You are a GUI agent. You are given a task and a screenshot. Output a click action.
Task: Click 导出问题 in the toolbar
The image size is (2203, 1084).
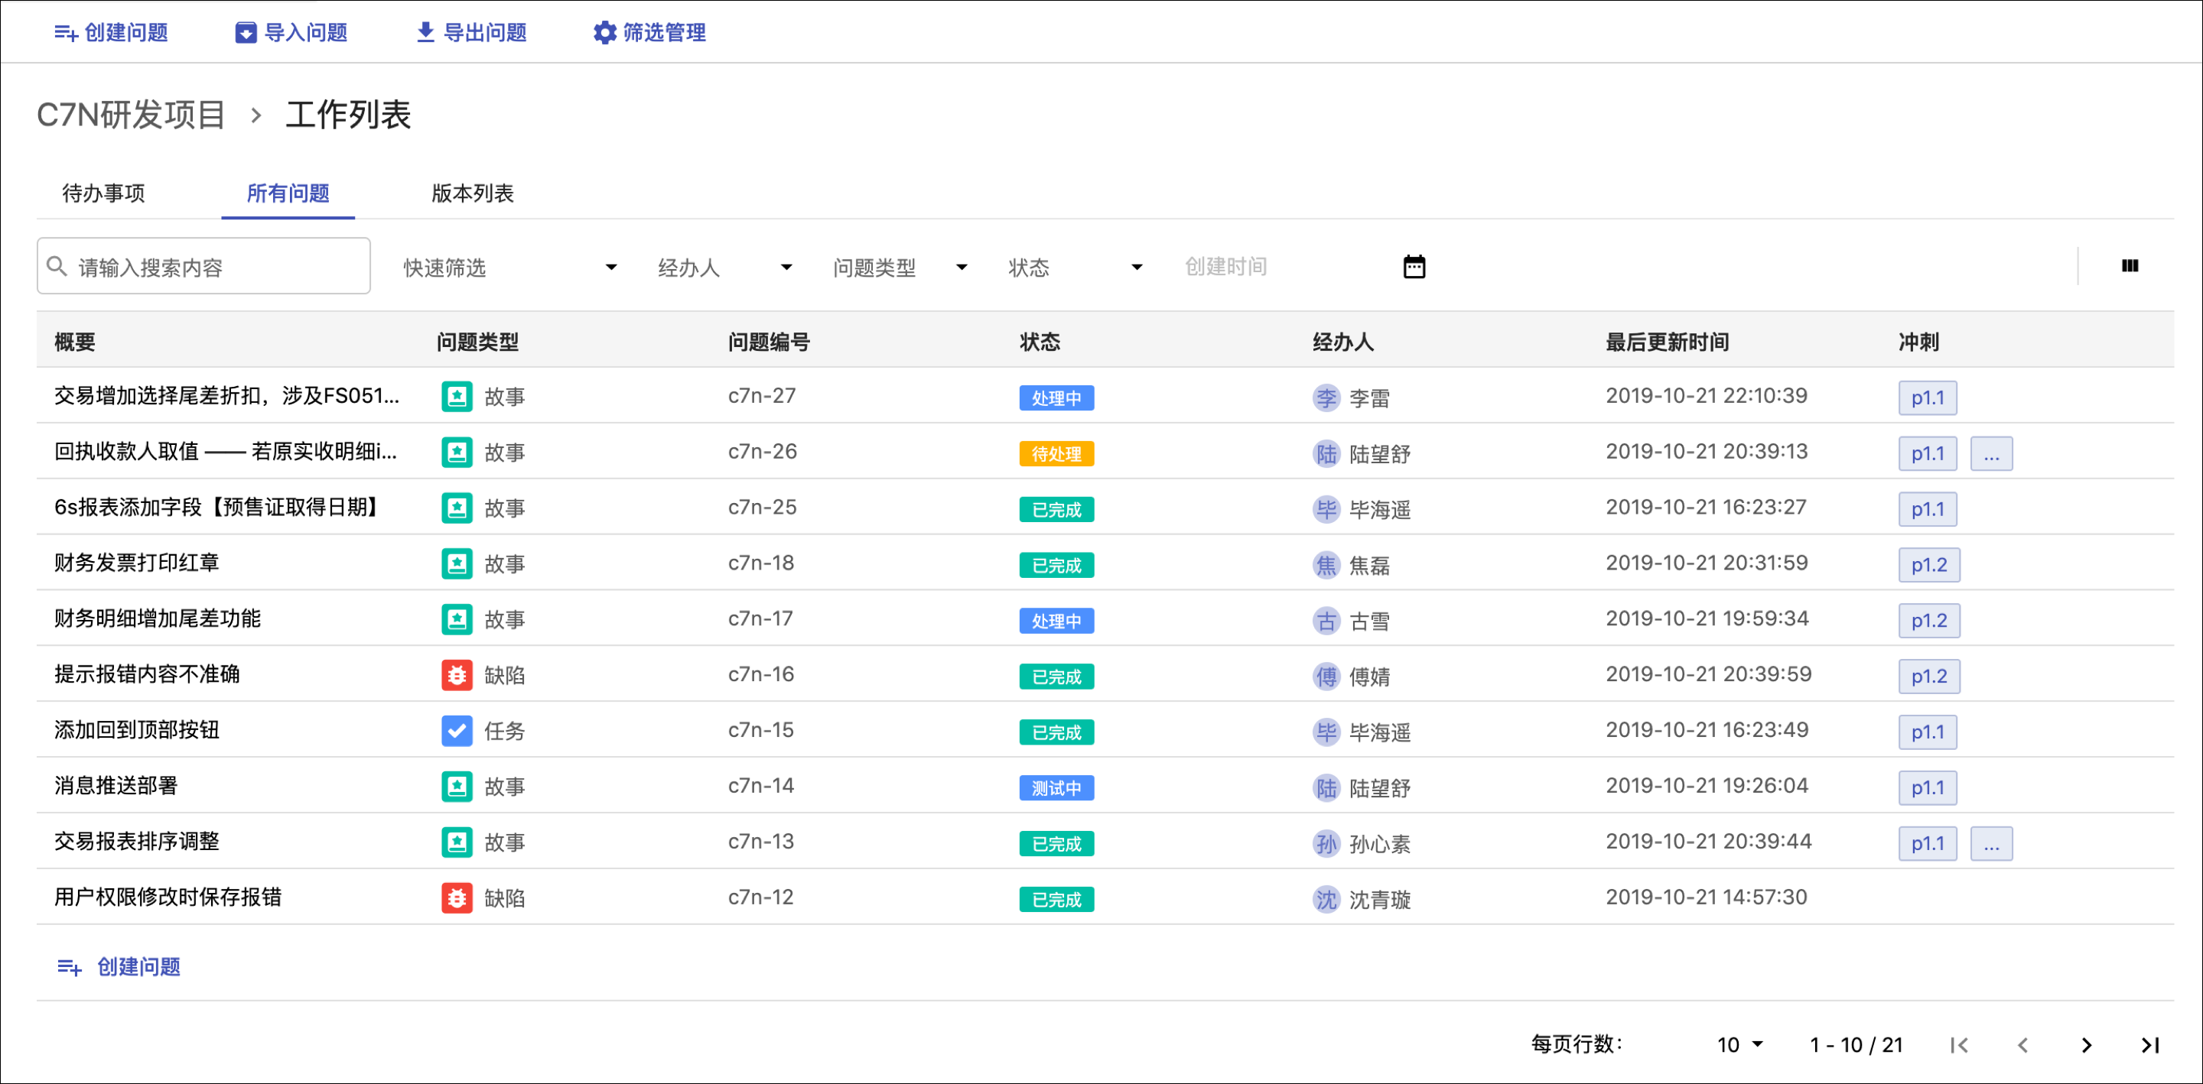coord(471,32)
